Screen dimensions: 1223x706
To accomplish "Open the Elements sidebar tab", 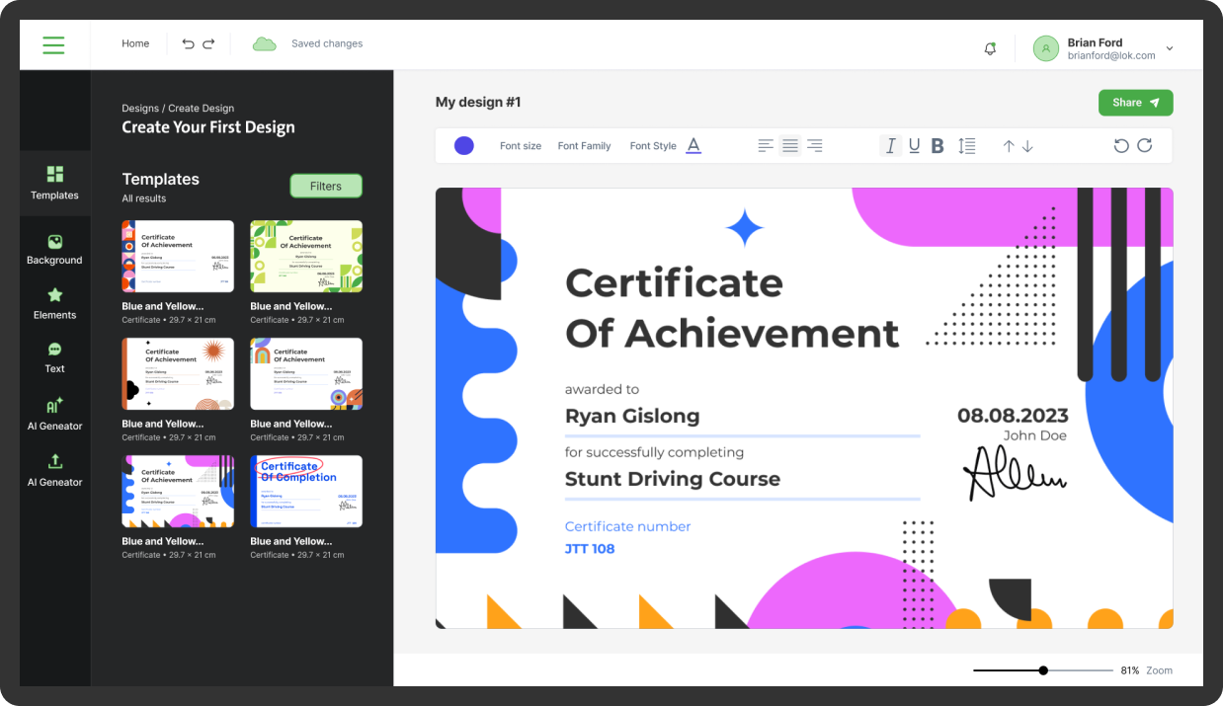I will pyautogui.click(x=54, y=303).
